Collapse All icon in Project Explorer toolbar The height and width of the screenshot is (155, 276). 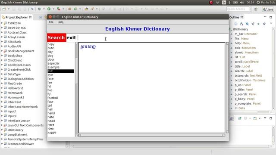pos(41,17)
